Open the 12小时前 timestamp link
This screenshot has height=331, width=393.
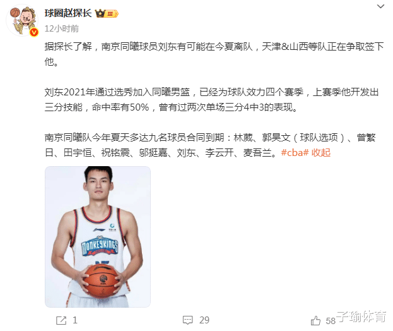(62, 28)
